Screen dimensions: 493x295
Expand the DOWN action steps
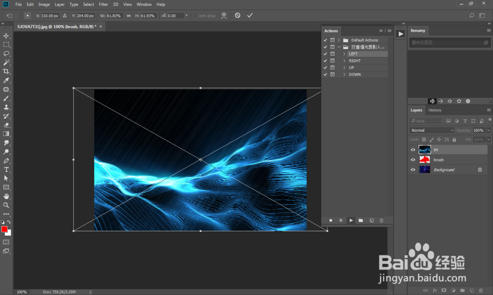344,74
